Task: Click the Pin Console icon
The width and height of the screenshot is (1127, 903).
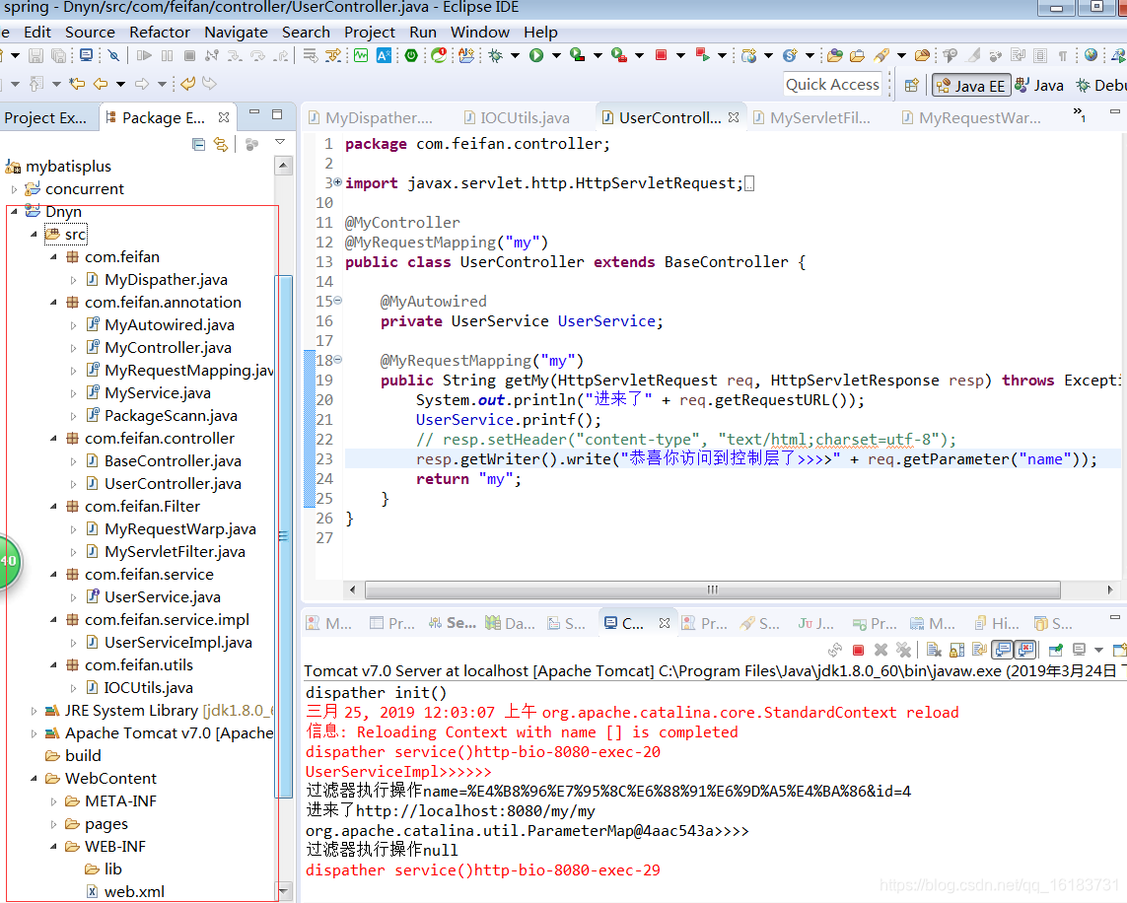Action: click(1056, 650)
